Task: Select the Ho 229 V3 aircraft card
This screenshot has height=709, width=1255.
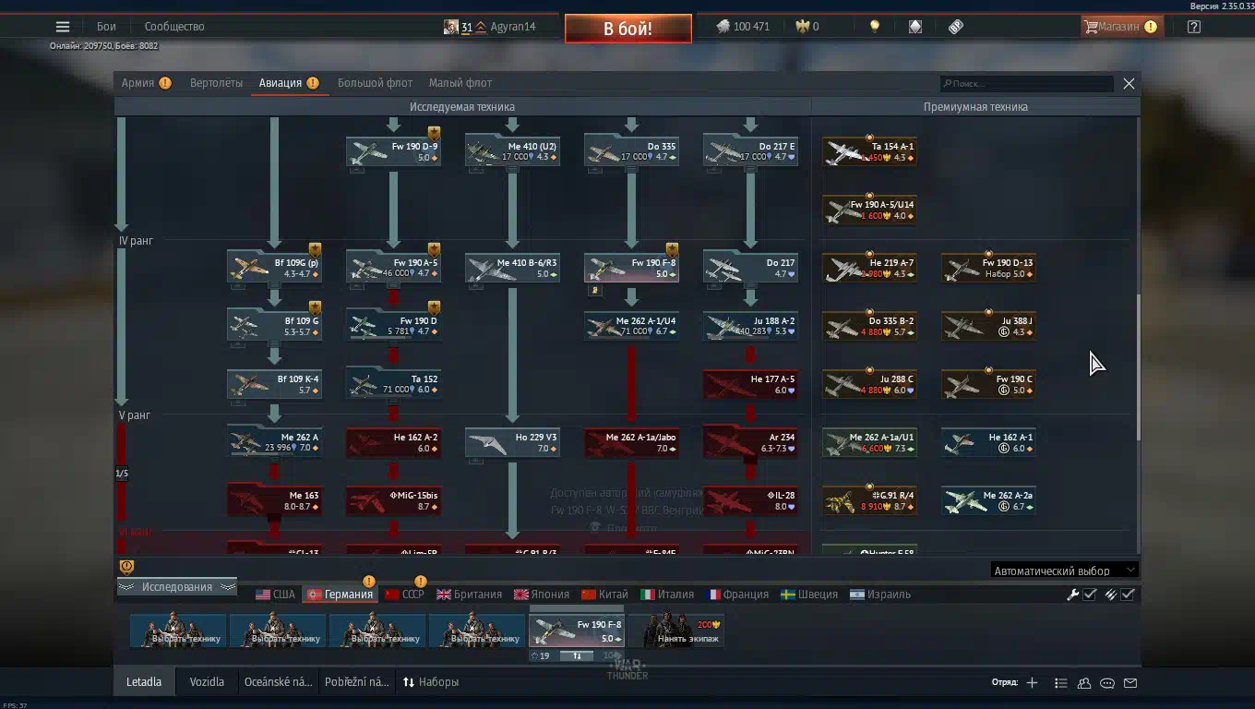Action: click(x=512, y=442)
